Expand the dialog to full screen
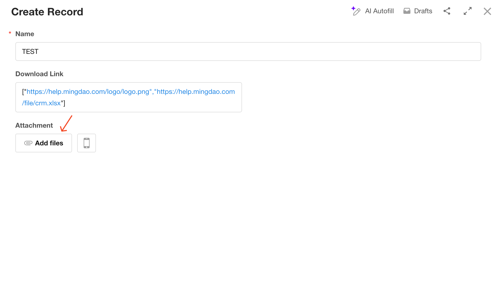Viewport: 496px width, 298px height. click(467, 11)
